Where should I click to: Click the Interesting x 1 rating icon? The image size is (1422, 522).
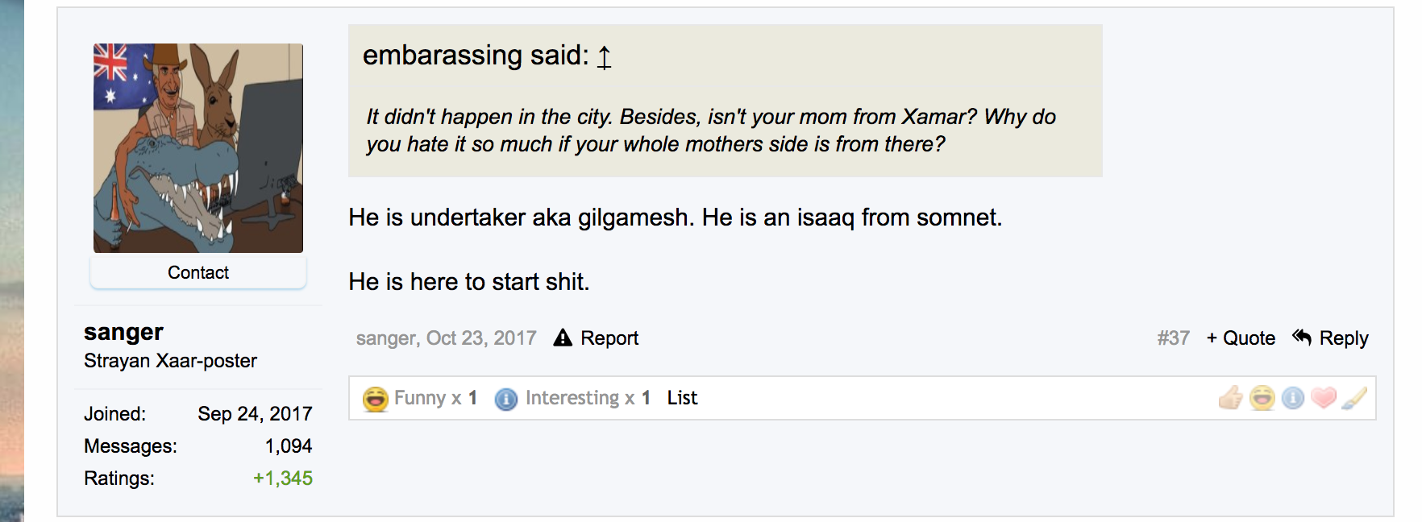pyautogui.click(x=506, y=399)
